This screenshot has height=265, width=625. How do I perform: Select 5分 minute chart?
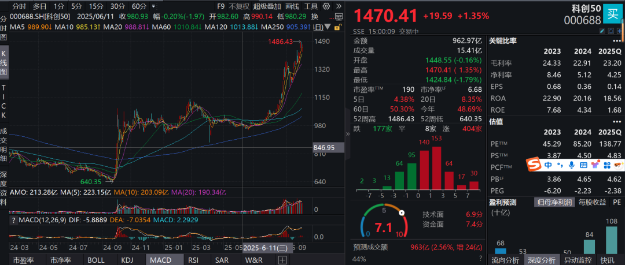pos(76,6)
